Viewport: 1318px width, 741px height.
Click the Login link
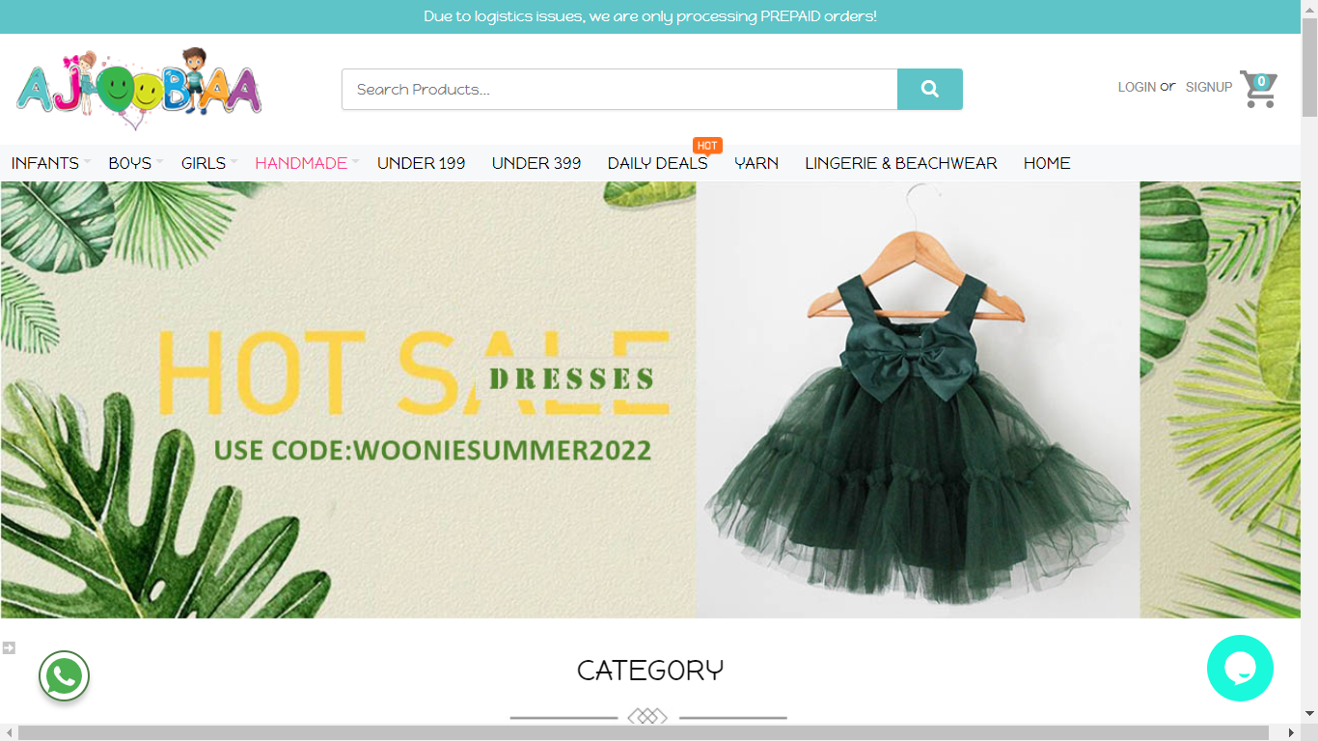tap(1137, 87)
